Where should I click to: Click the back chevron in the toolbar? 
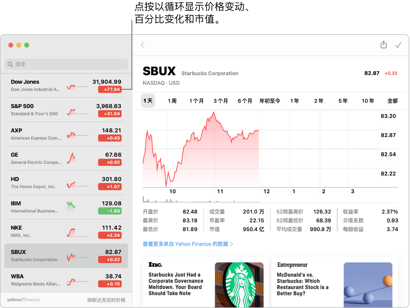tap(142, 45)
